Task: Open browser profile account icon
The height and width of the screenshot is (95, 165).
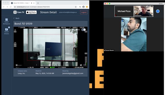Action: click(84, 7)
